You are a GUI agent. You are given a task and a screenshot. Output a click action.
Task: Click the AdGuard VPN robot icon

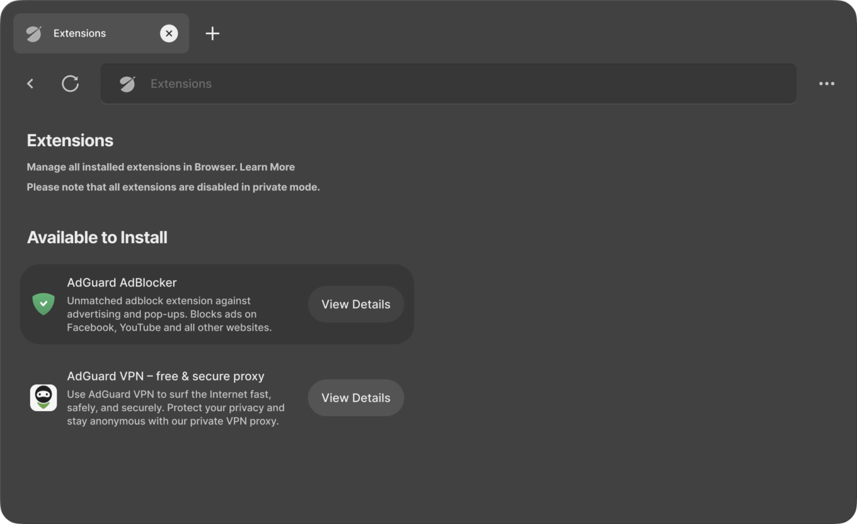[x=43, y=397]
